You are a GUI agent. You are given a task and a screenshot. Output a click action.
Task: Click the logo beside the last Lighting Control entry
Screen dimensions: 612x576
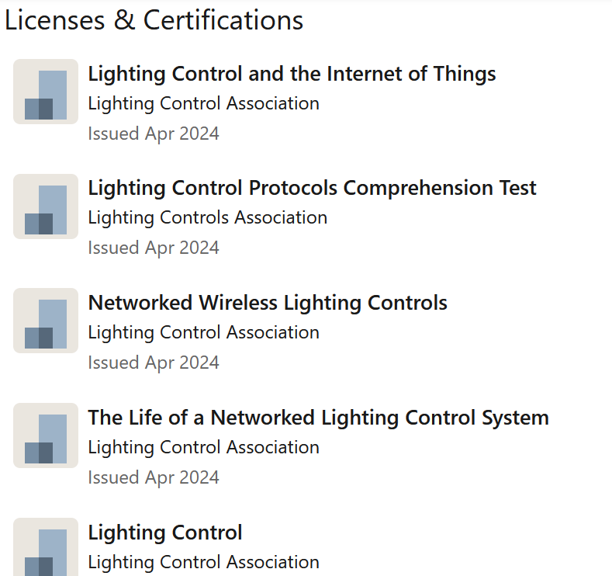tap(46, 547)
